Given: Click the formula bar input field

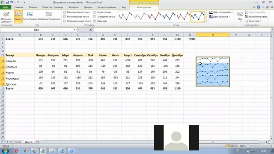Looking at the screenshot, I should pyautogui.click(x=182, y=30).
